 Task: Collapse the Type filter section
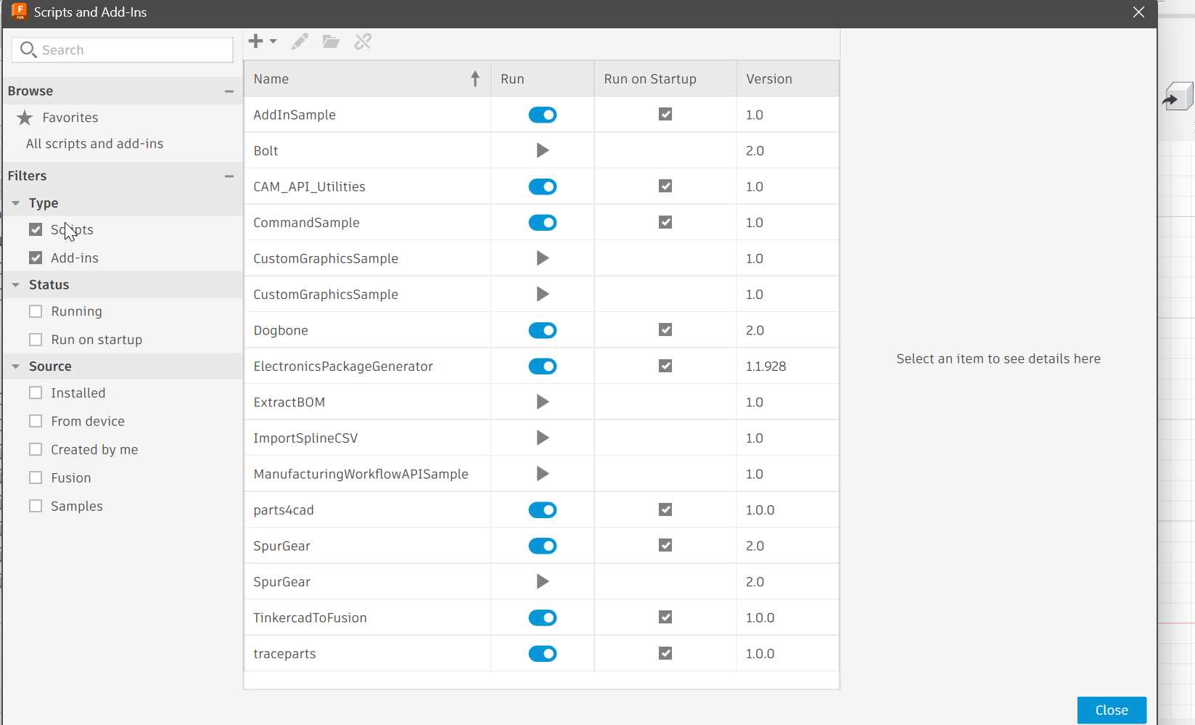[x=16, y=203]
